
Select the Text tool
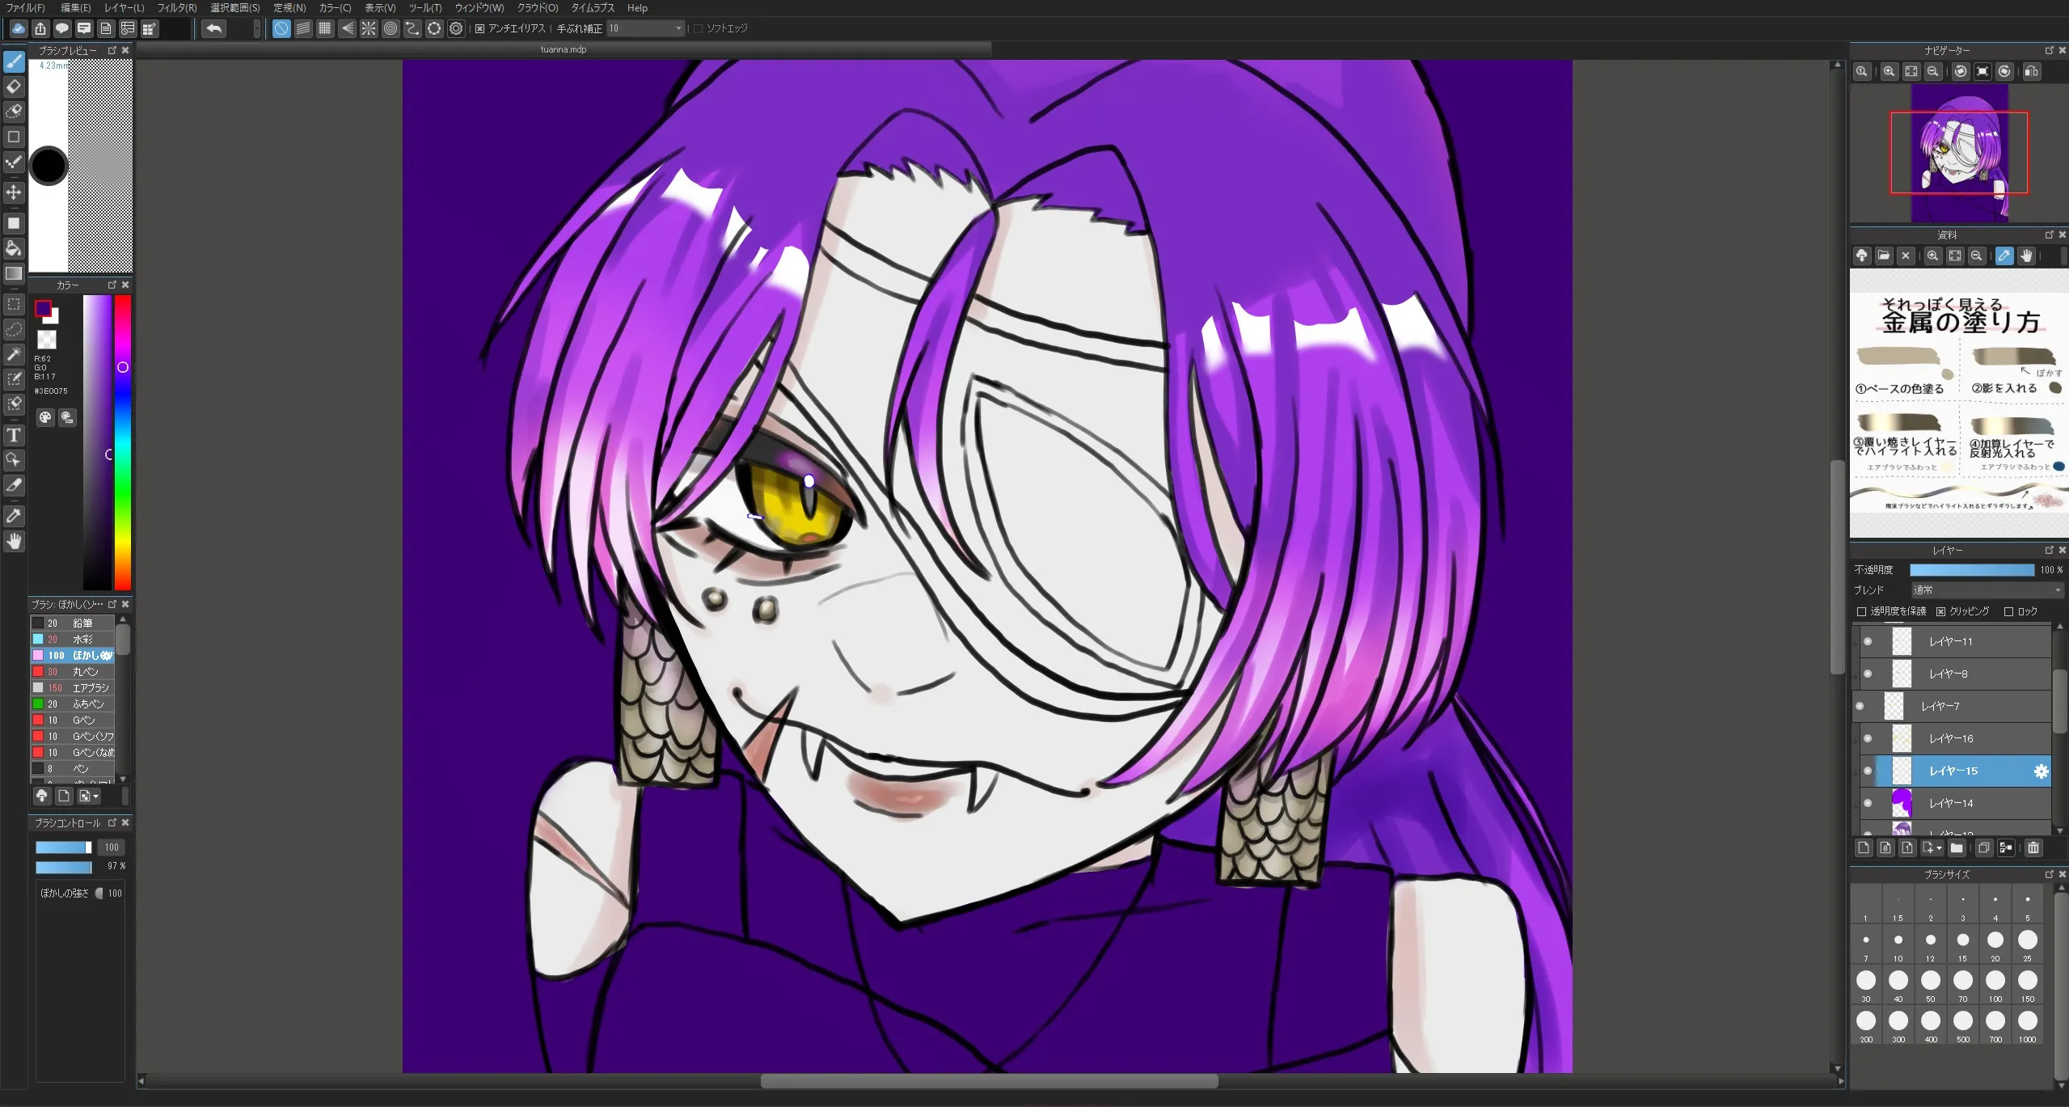pyautogui.click(x=14, y=436)
